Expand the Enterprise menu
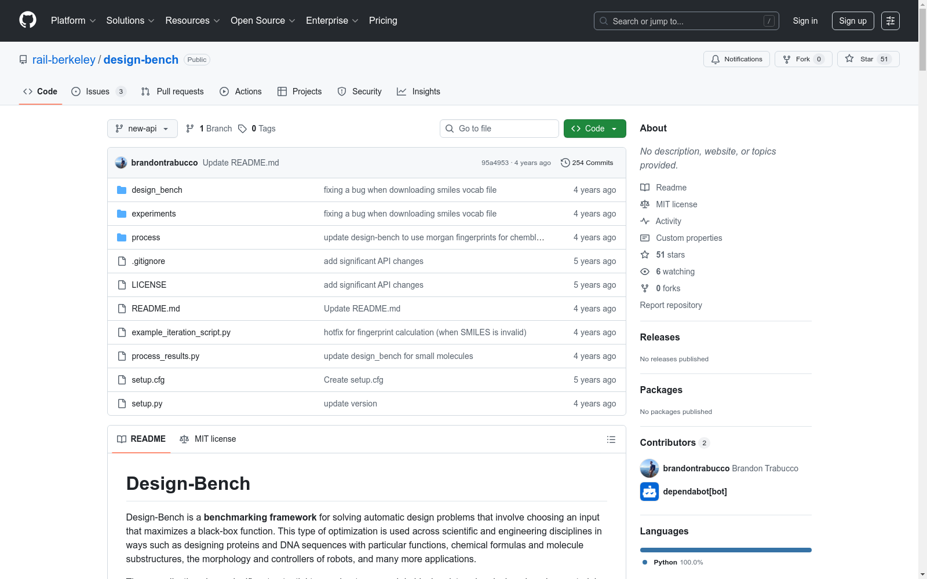 332,21
